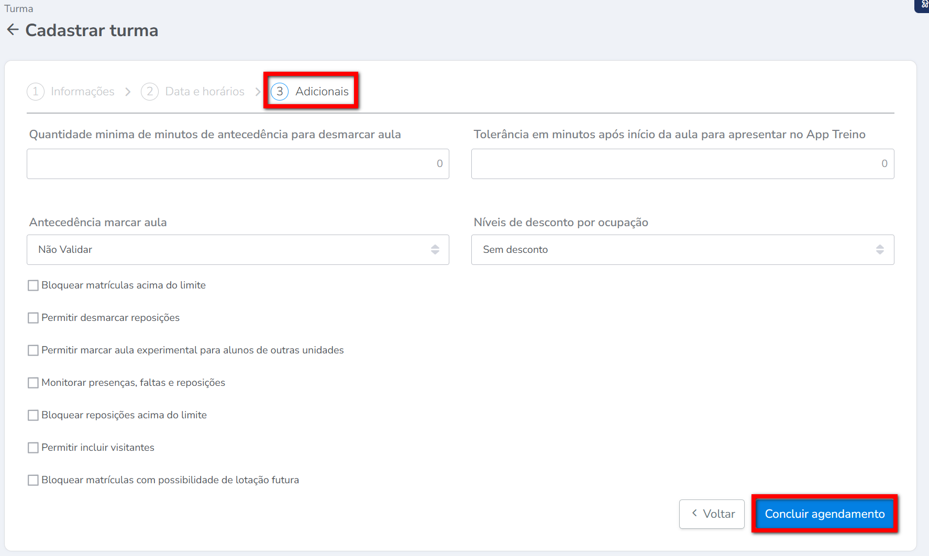Check Bloquear reposições acima do limite
Image resolution: width=929 pixels, height=556 pixels.
coord(33,415)
